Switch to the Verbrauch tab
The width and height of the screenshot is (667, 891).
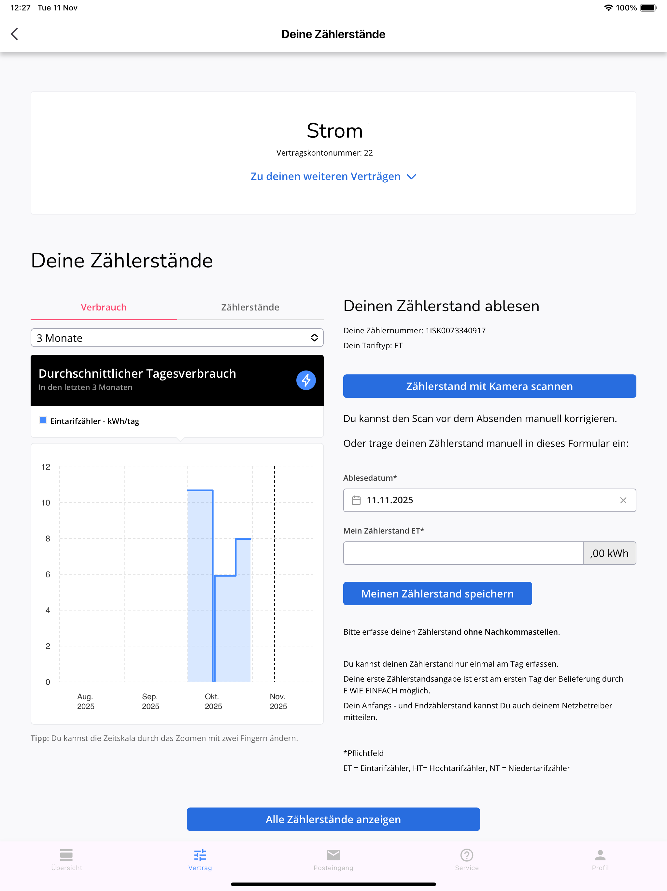104,307
